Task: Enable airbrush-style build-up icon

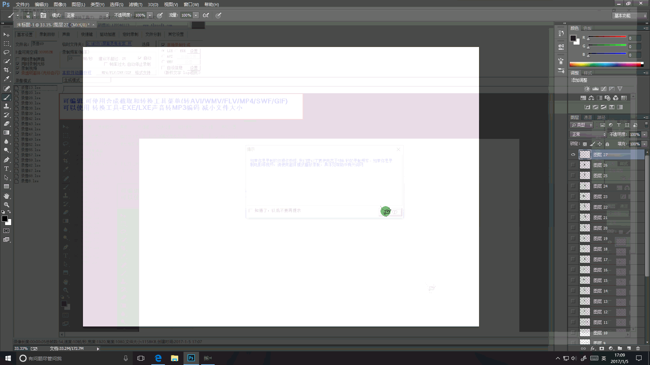Action: (206, 15)
